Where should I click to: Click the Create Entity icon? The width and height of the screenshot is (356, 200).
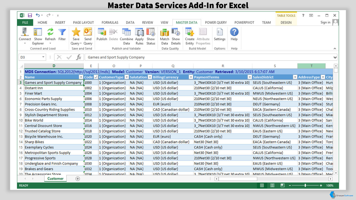pos(190,32)
